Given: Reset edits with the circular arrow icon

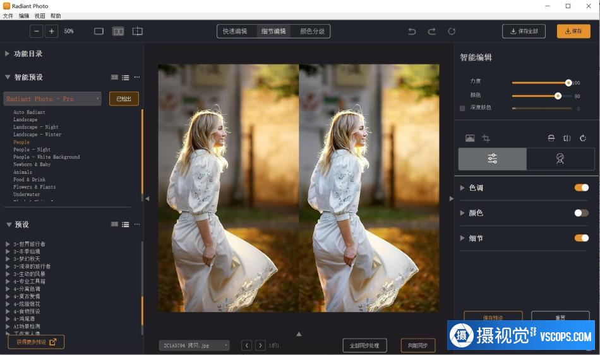Looking at the screenshot, I should pos(452,32).
